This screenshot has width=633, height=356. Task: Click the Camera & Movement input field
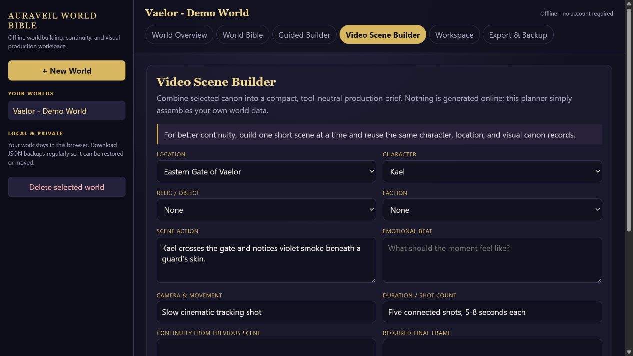266,312
